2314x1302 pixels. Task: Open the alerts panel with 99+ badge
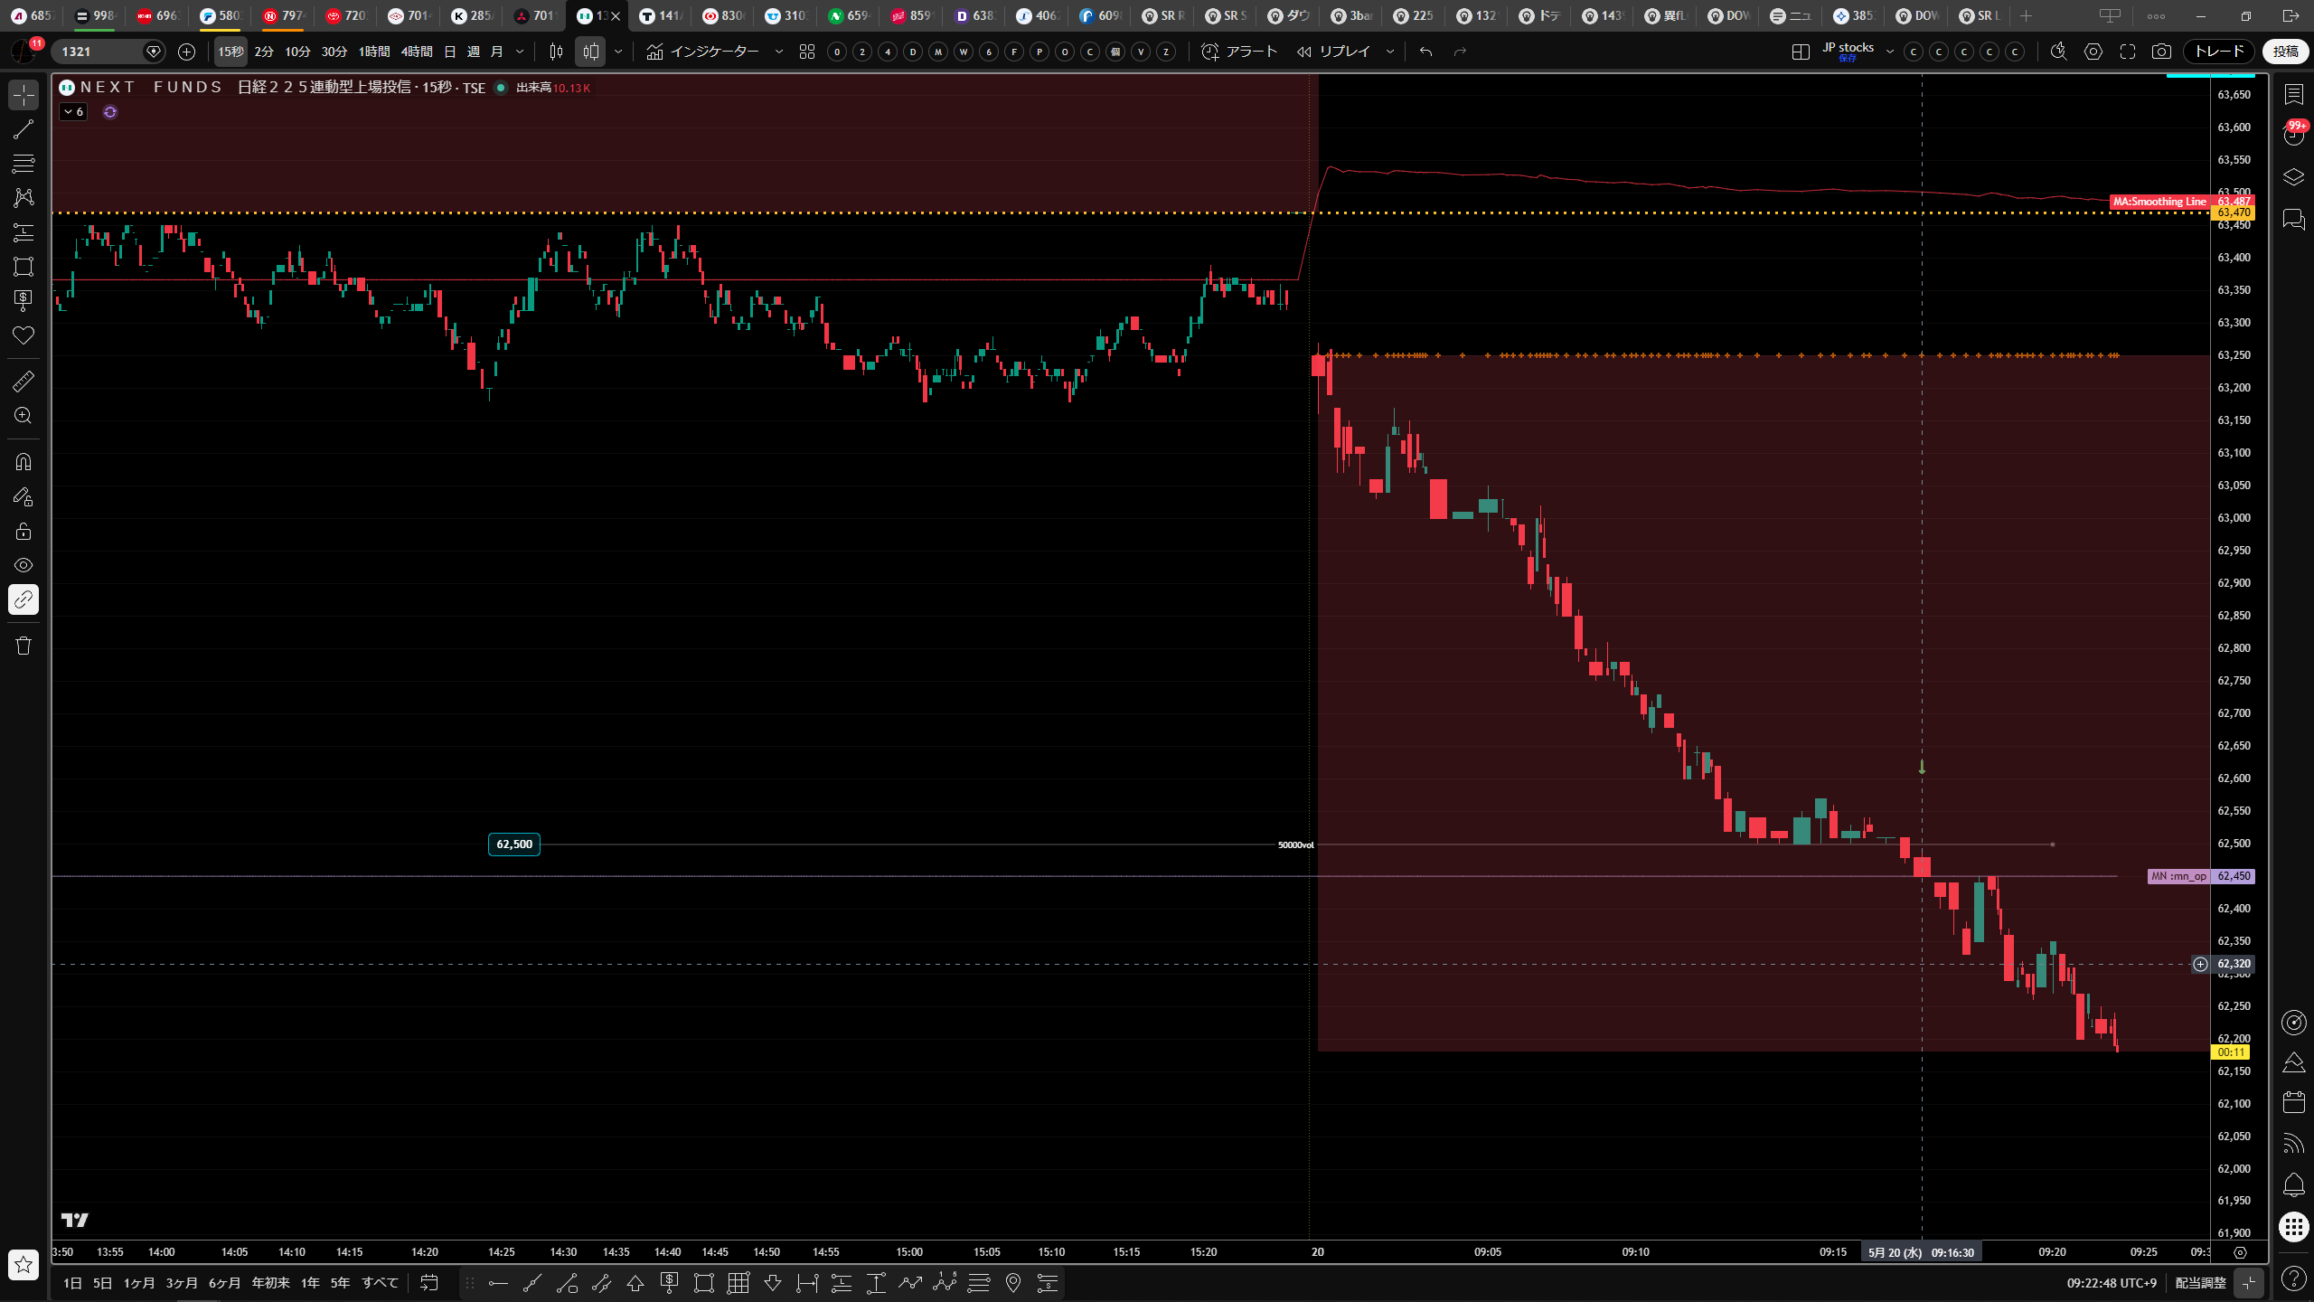coord(2293,134)
